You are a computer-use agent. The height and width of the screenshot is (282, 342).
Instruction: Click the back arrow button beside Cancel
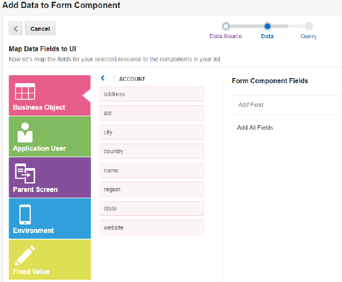(16, 28)
